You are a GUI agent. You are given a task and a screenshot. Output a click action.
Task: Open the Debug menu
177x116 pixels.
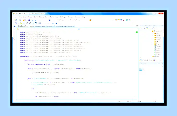(41, 17)
